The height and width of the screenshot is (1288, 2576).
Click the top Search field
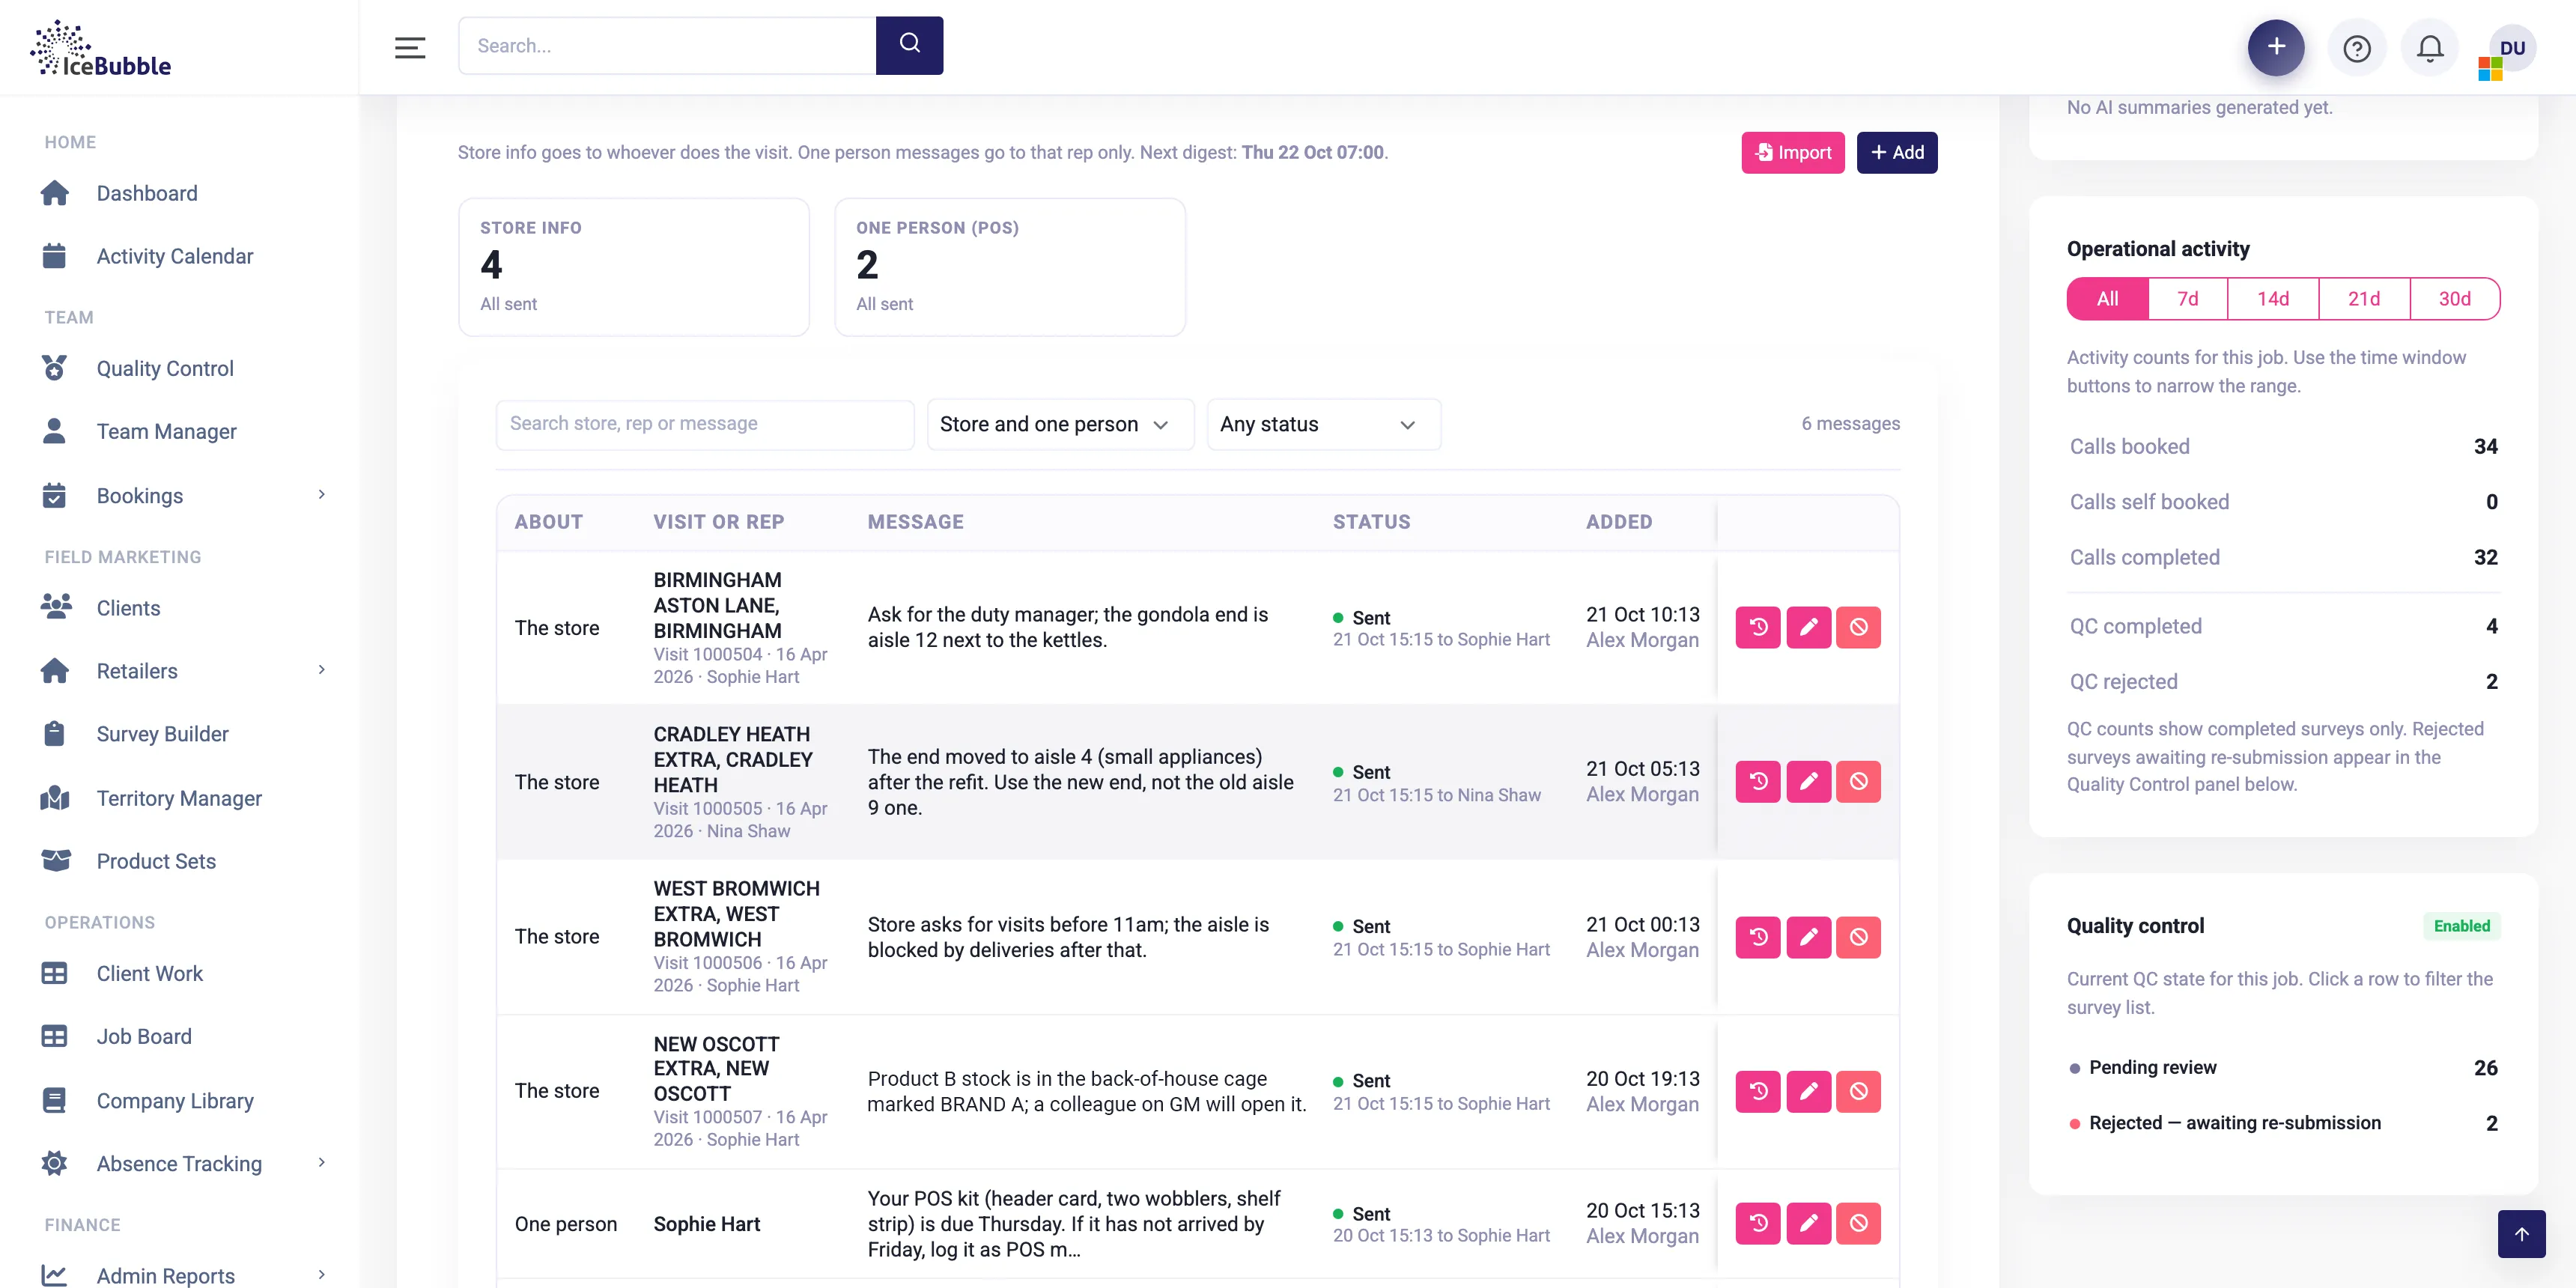[667, 45]
